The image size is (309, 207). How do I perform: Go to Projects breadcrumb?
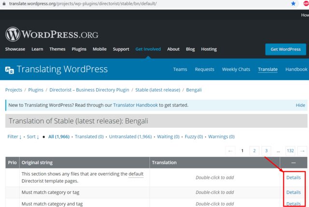pos(14,90)
